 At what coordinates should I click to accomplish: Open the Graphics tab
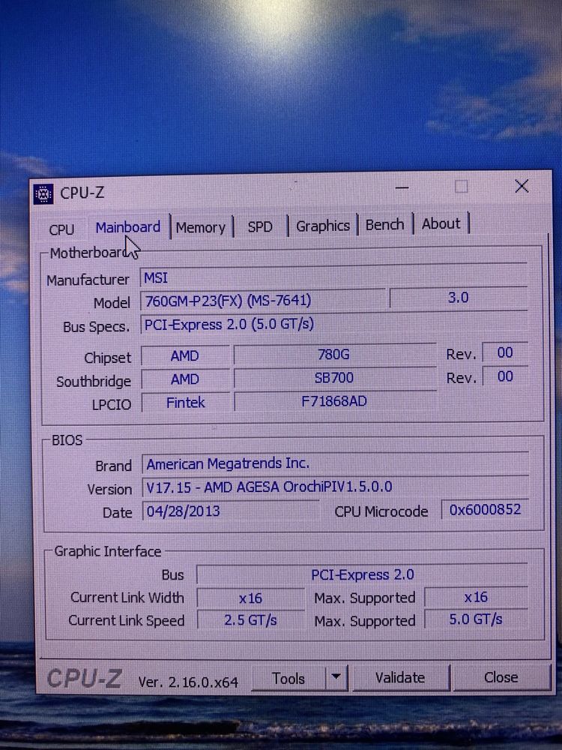coord(323,226)
